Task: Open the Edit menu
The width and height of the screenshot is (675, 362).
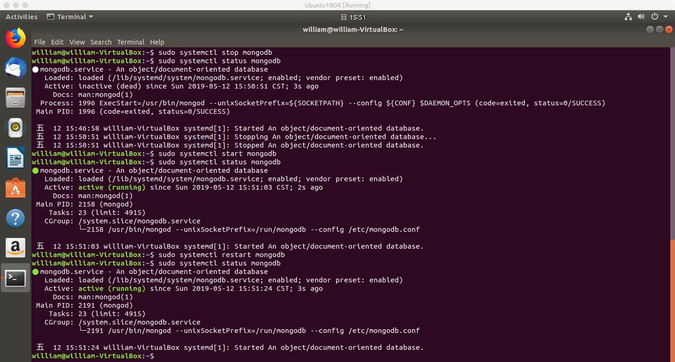Action: 57,42
